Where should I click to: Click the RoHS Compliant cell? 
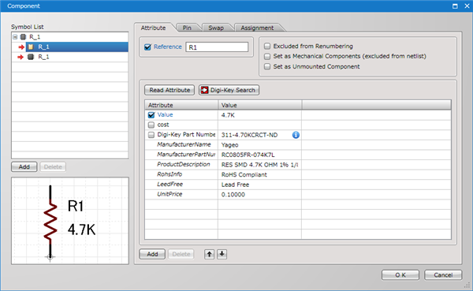(x=259, y=174)
